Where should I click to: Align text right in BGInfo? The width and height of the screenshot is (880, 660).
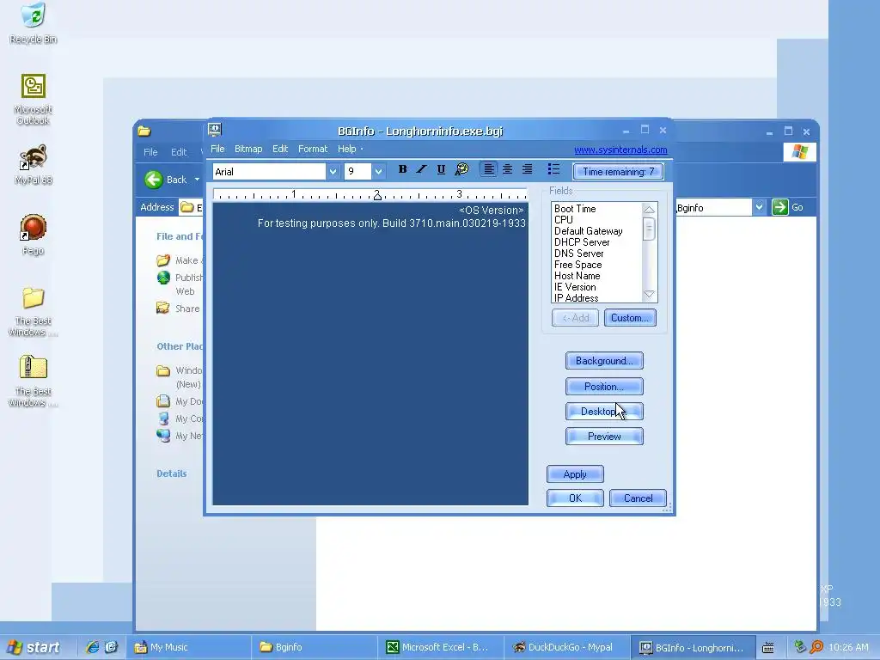point(527,169)
